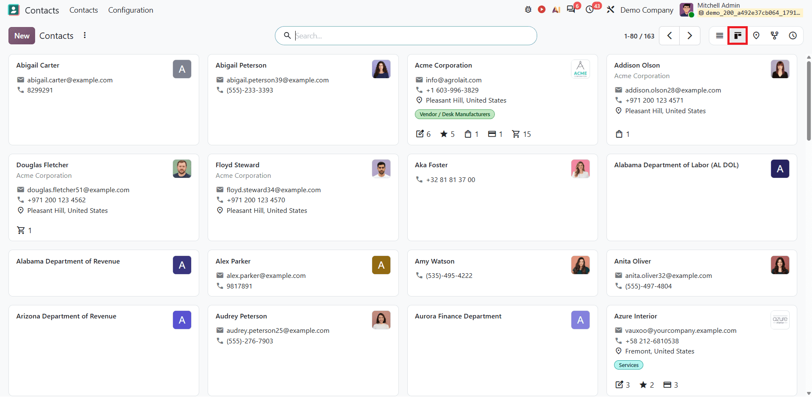Open Acme Corporation opportunities count icon

click(x=423, y=134)
